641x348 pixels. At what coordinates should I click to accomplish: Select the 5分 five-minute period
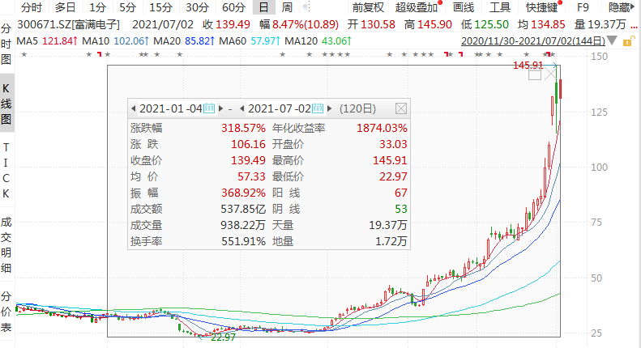(x=127, y=7)
